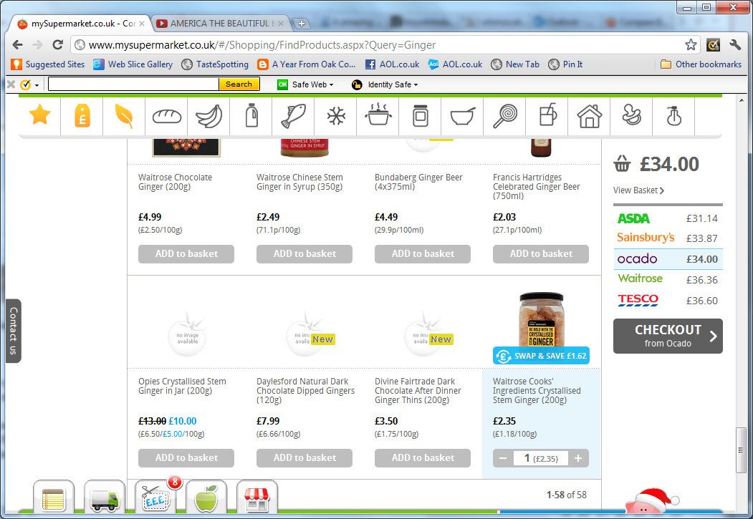Go back with the browser back arrow

tap(18, 45)
